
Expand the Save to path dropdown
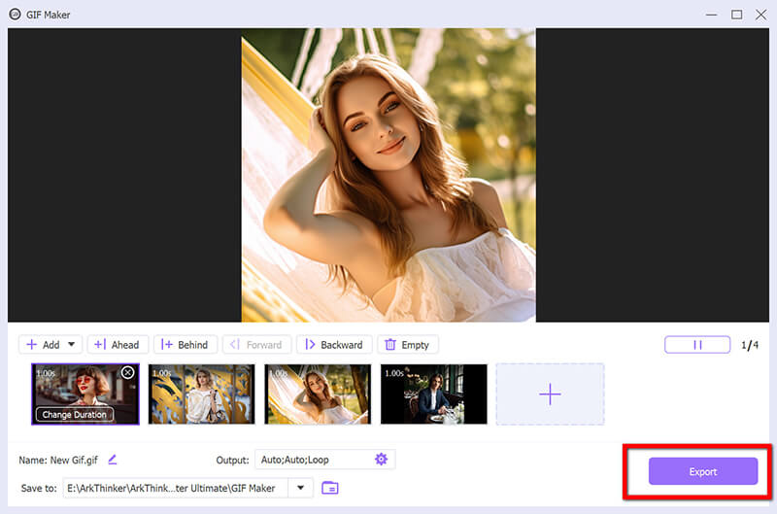[300, 488]
